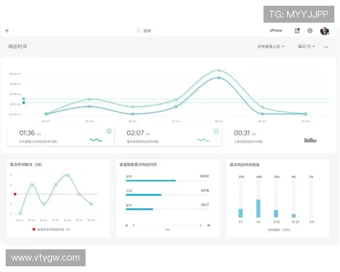The width and height of the screenshot is (340, 272).
Task: Click the wave trend icon in 01:36 card
Action: pos(95,139)
